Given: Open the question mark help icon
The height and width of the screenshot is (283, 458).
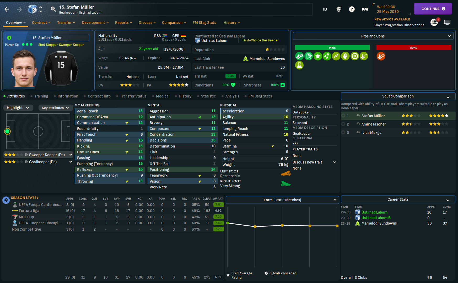Looking at the screenshot, I should (352, 9).
